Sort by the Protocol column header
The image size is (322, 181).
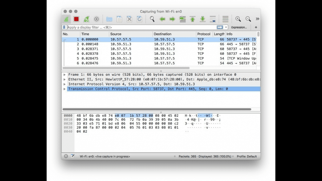[x=204, y=34]
